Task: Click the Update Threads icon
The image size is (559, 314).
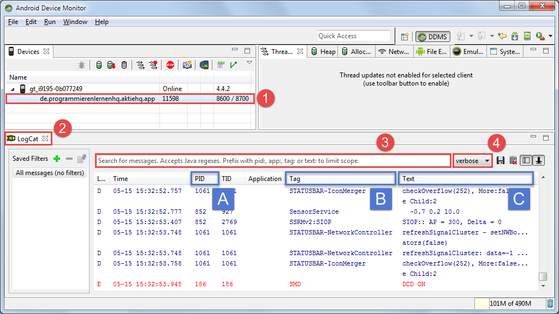Action: click(140, 65)
